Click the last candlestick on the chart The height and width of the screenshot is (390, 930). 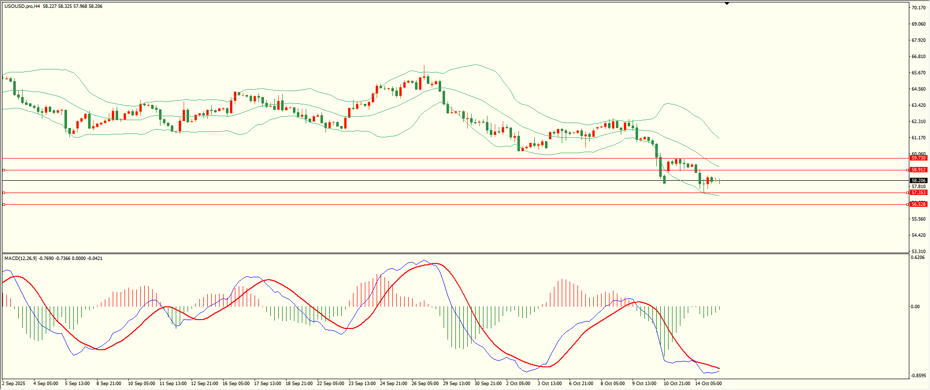pos(720,181)
